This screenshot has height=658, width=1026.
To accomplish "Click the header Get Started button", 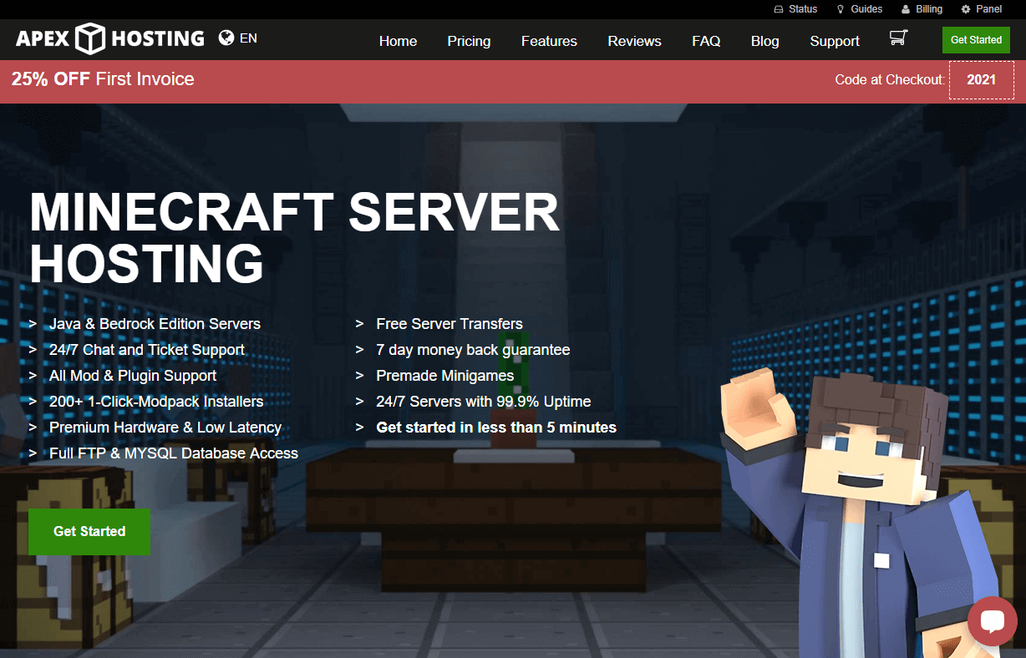I will (x=976, y=39).
